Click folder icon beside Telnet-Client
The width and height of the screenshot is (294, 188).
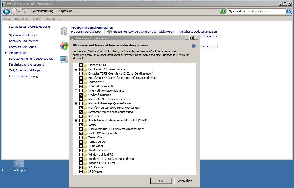[x=85, y=137]
